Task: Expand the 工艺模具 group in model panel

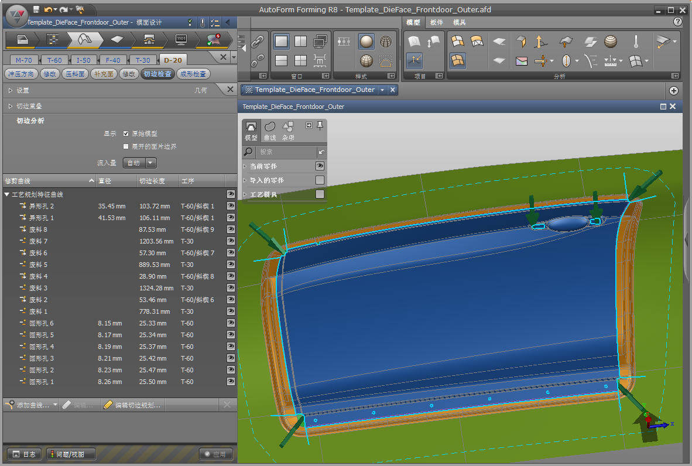Action: click(245, 194)
